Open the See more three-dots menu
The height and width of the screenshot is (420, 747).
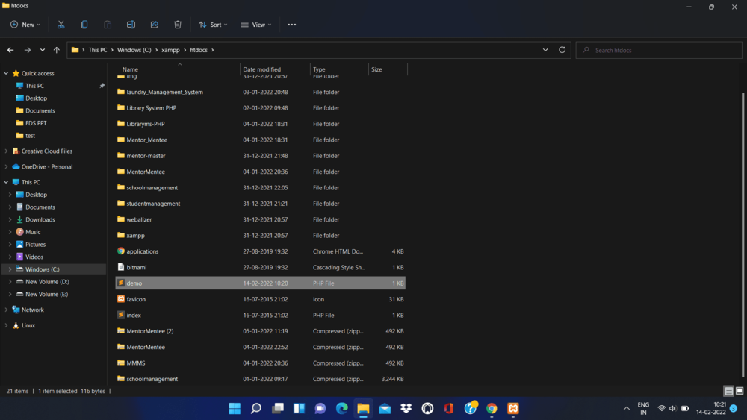coord(292,25)
